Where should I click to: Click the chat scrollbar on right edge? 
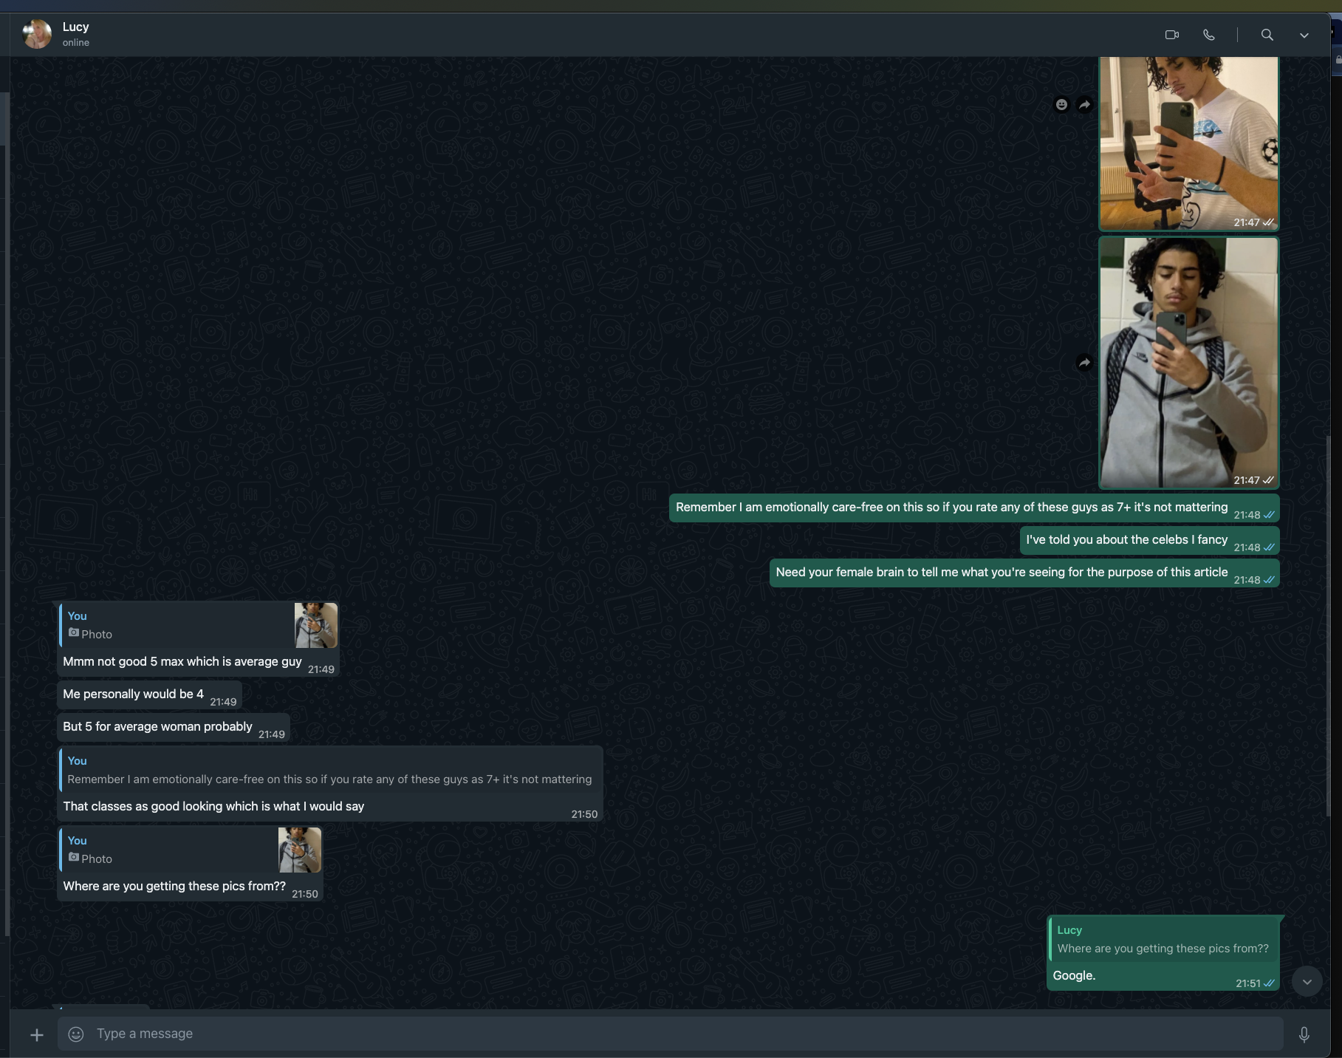[x=1329, y=624]
